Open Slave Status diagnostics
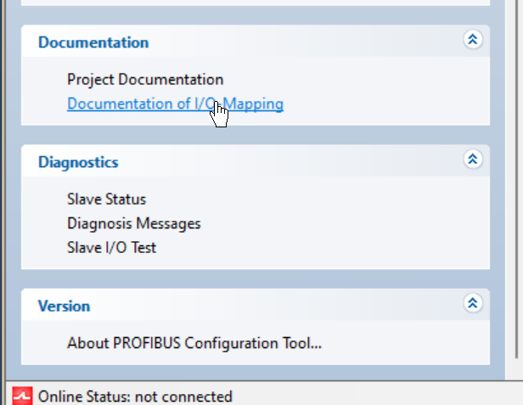This screenshot has height=405, width=523. coord(106,200)
